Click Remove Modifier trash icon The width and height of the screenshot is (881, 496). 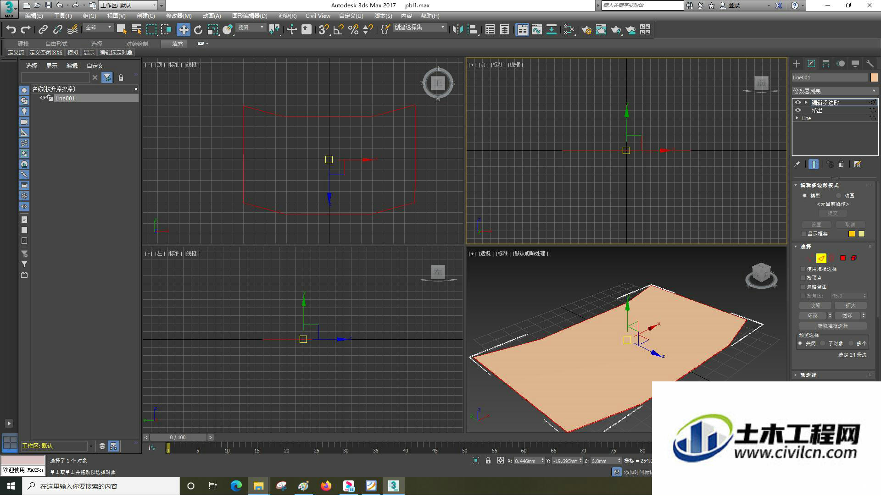click(x=841, y=164)
